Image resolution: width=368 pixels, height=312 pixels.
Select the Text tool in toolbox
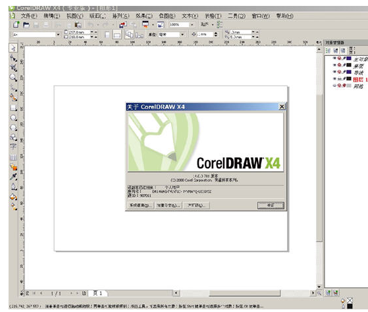point(13,147)
